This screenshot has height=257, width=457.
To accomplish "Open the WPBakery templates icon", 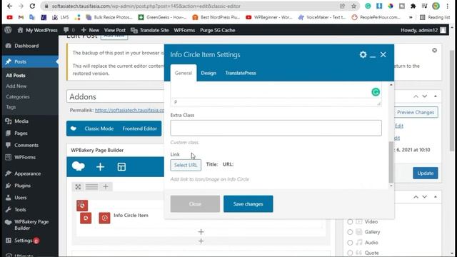I will (121, 166).
